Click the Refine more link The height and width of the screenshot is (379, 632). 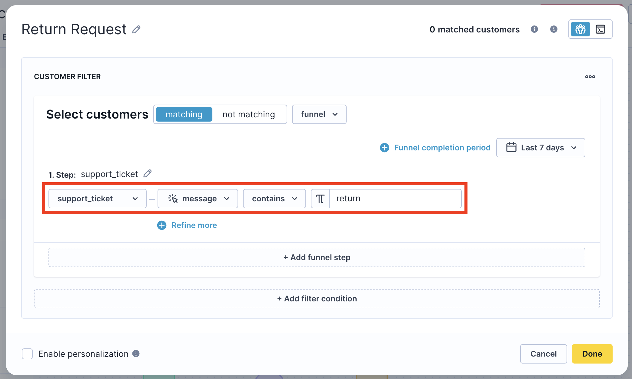pos(194,225)
